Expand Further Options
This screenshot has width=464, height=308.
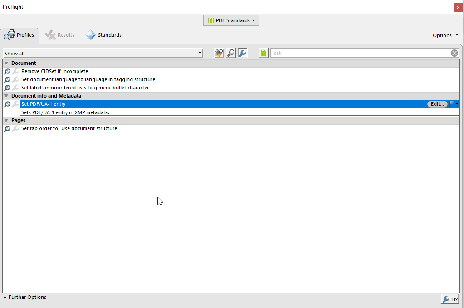tap(24, 298)
